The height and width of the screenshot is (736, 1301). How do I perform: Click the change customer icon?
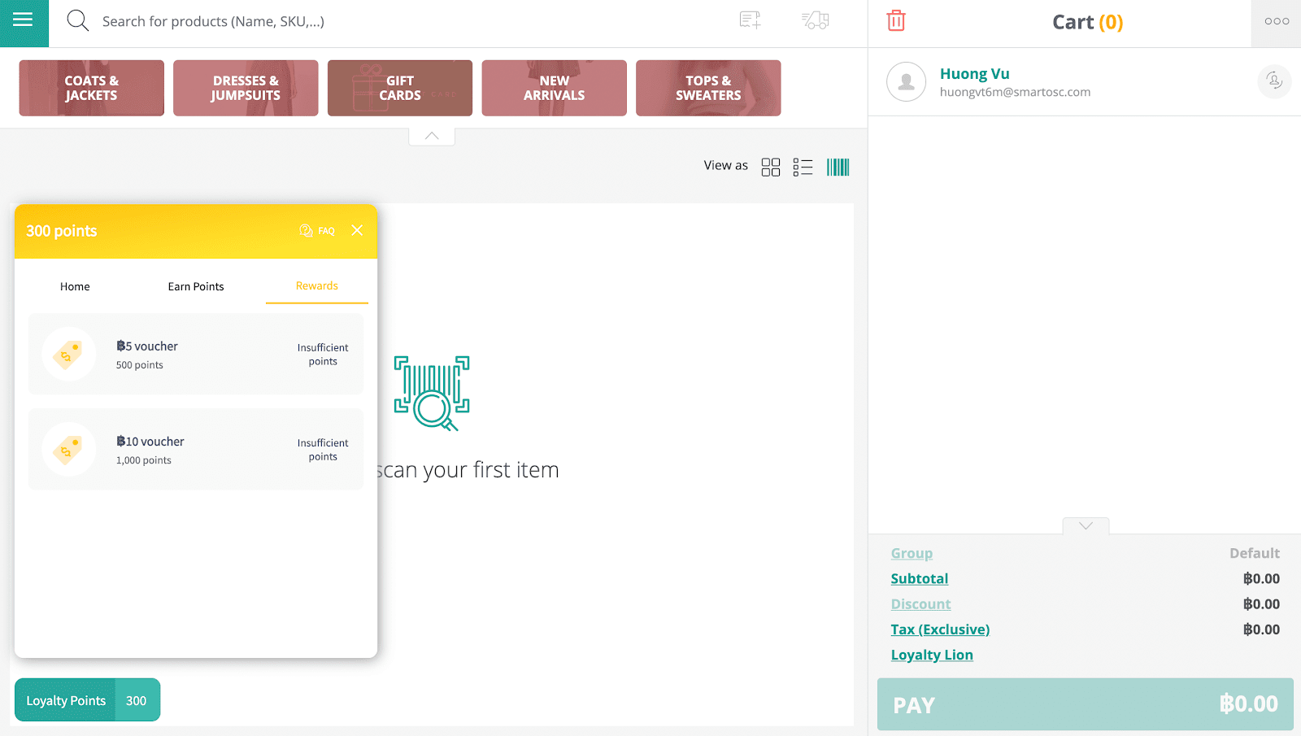pyautogui.click(x=1274, y=81)
